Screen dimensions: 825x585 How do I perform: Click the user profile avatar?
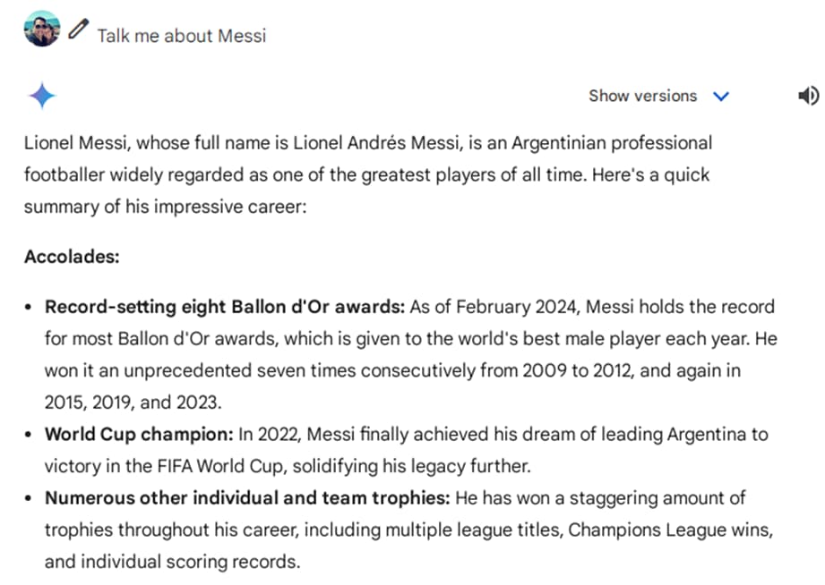[42, 30]
